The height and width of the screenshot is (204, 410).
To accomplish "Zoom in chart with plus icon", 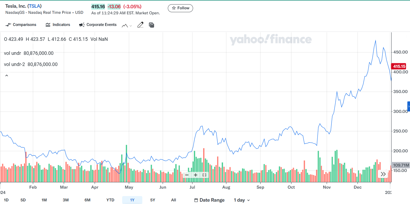I will point(196,175).
